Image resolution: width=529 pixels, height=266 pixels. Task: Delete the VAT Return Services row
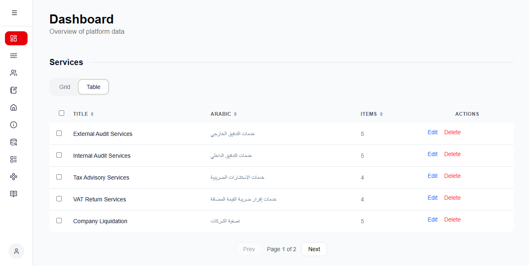[x=452, y=198]
